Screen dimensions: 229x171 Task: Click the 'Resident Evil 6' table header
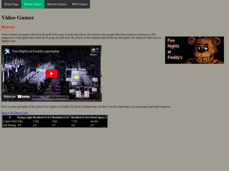[x=81, y=117]
